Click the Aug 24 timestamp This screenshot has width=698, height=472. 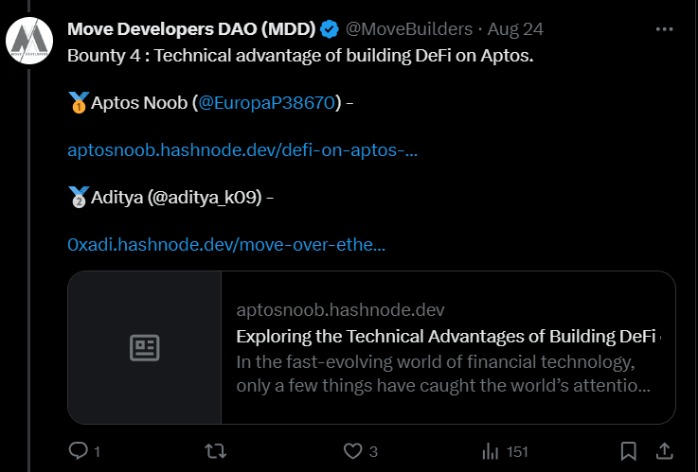pos(516,29)
